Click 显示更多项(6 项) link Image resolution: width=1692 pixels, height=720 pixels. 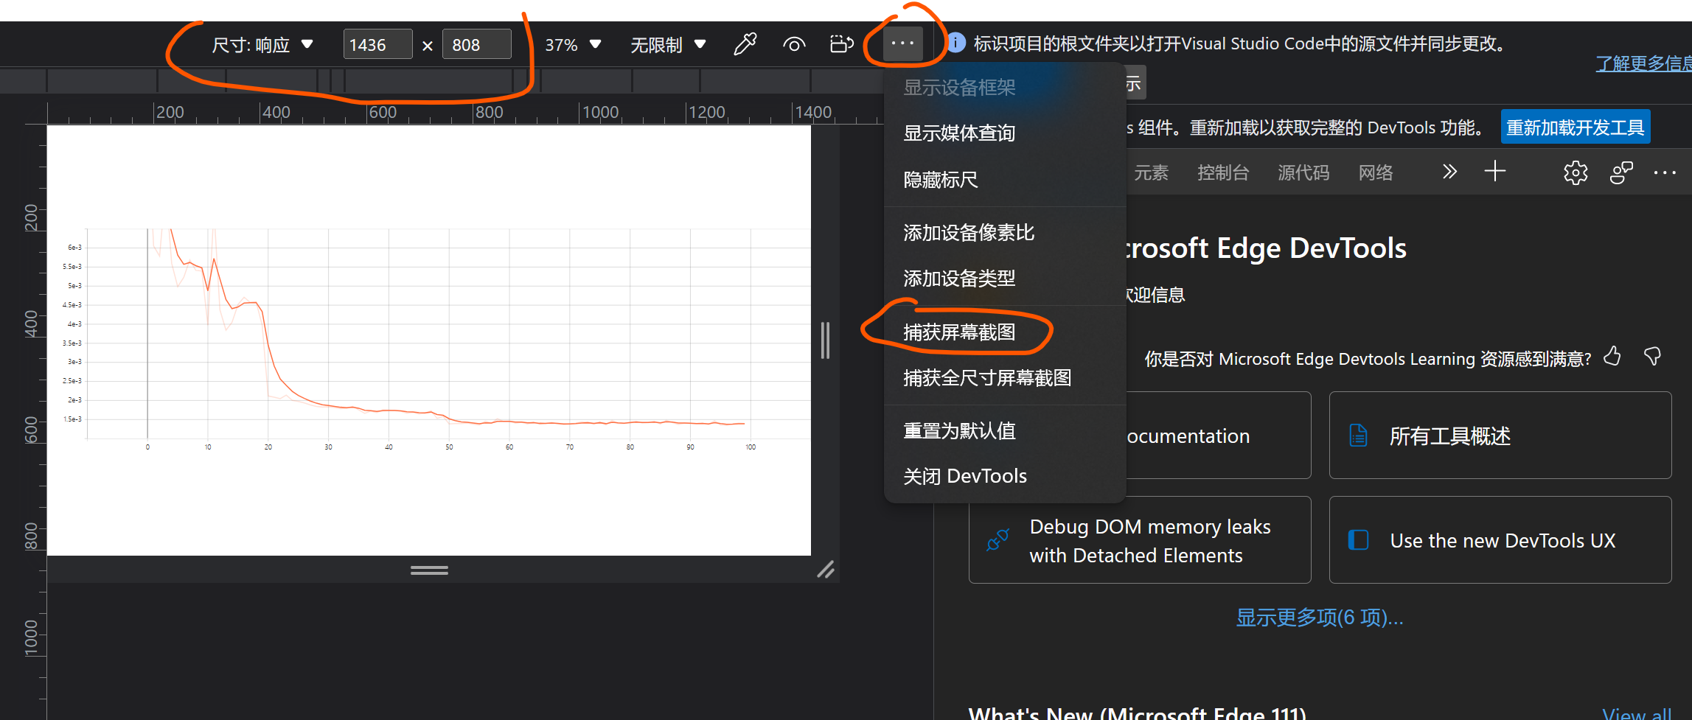1320,618
